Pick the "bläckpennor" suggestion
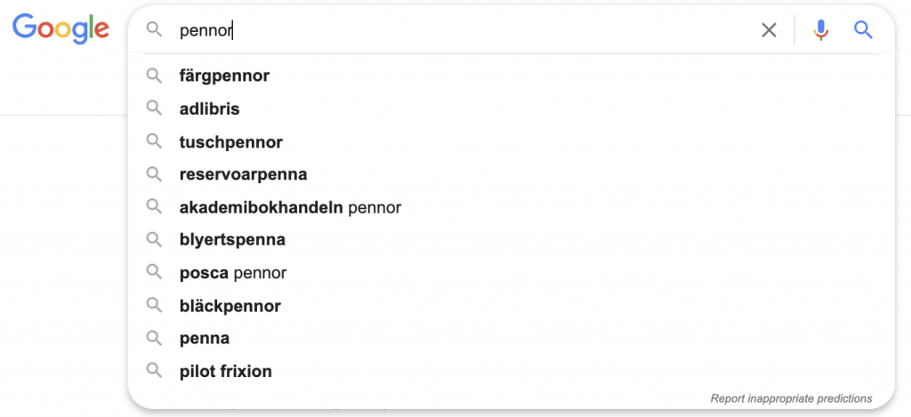 pyautogui.click(x=230, y=306)
